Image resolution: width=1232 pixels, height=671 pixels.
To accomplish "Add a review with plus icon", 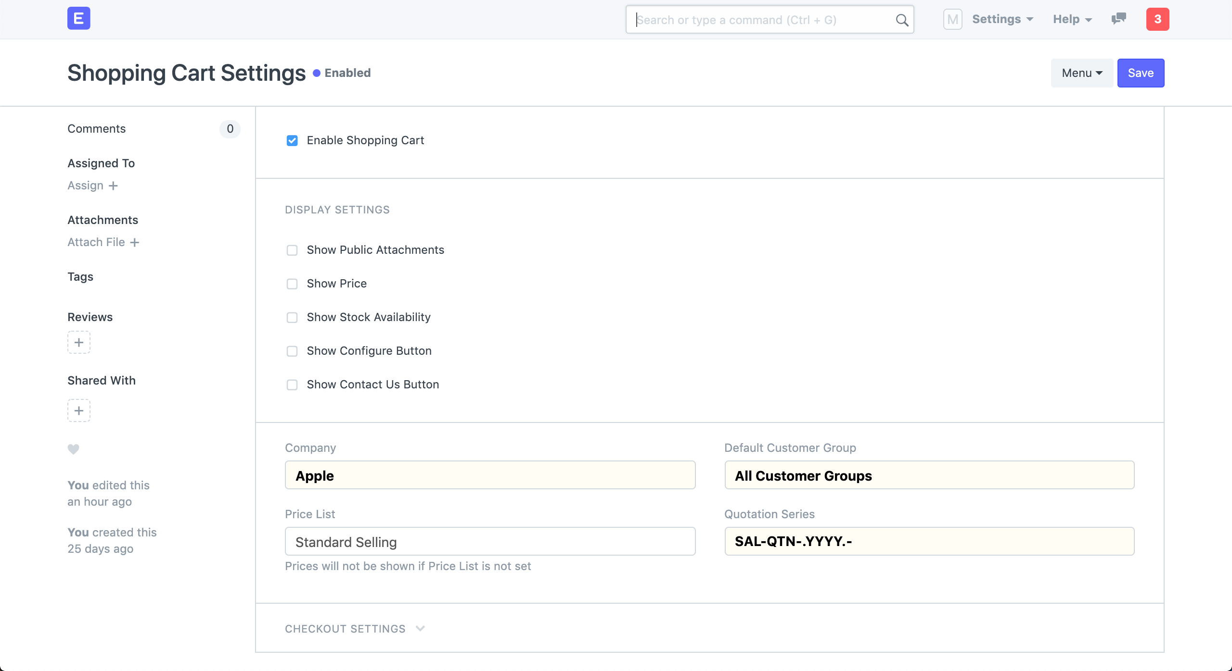I will tap(79, 342).
